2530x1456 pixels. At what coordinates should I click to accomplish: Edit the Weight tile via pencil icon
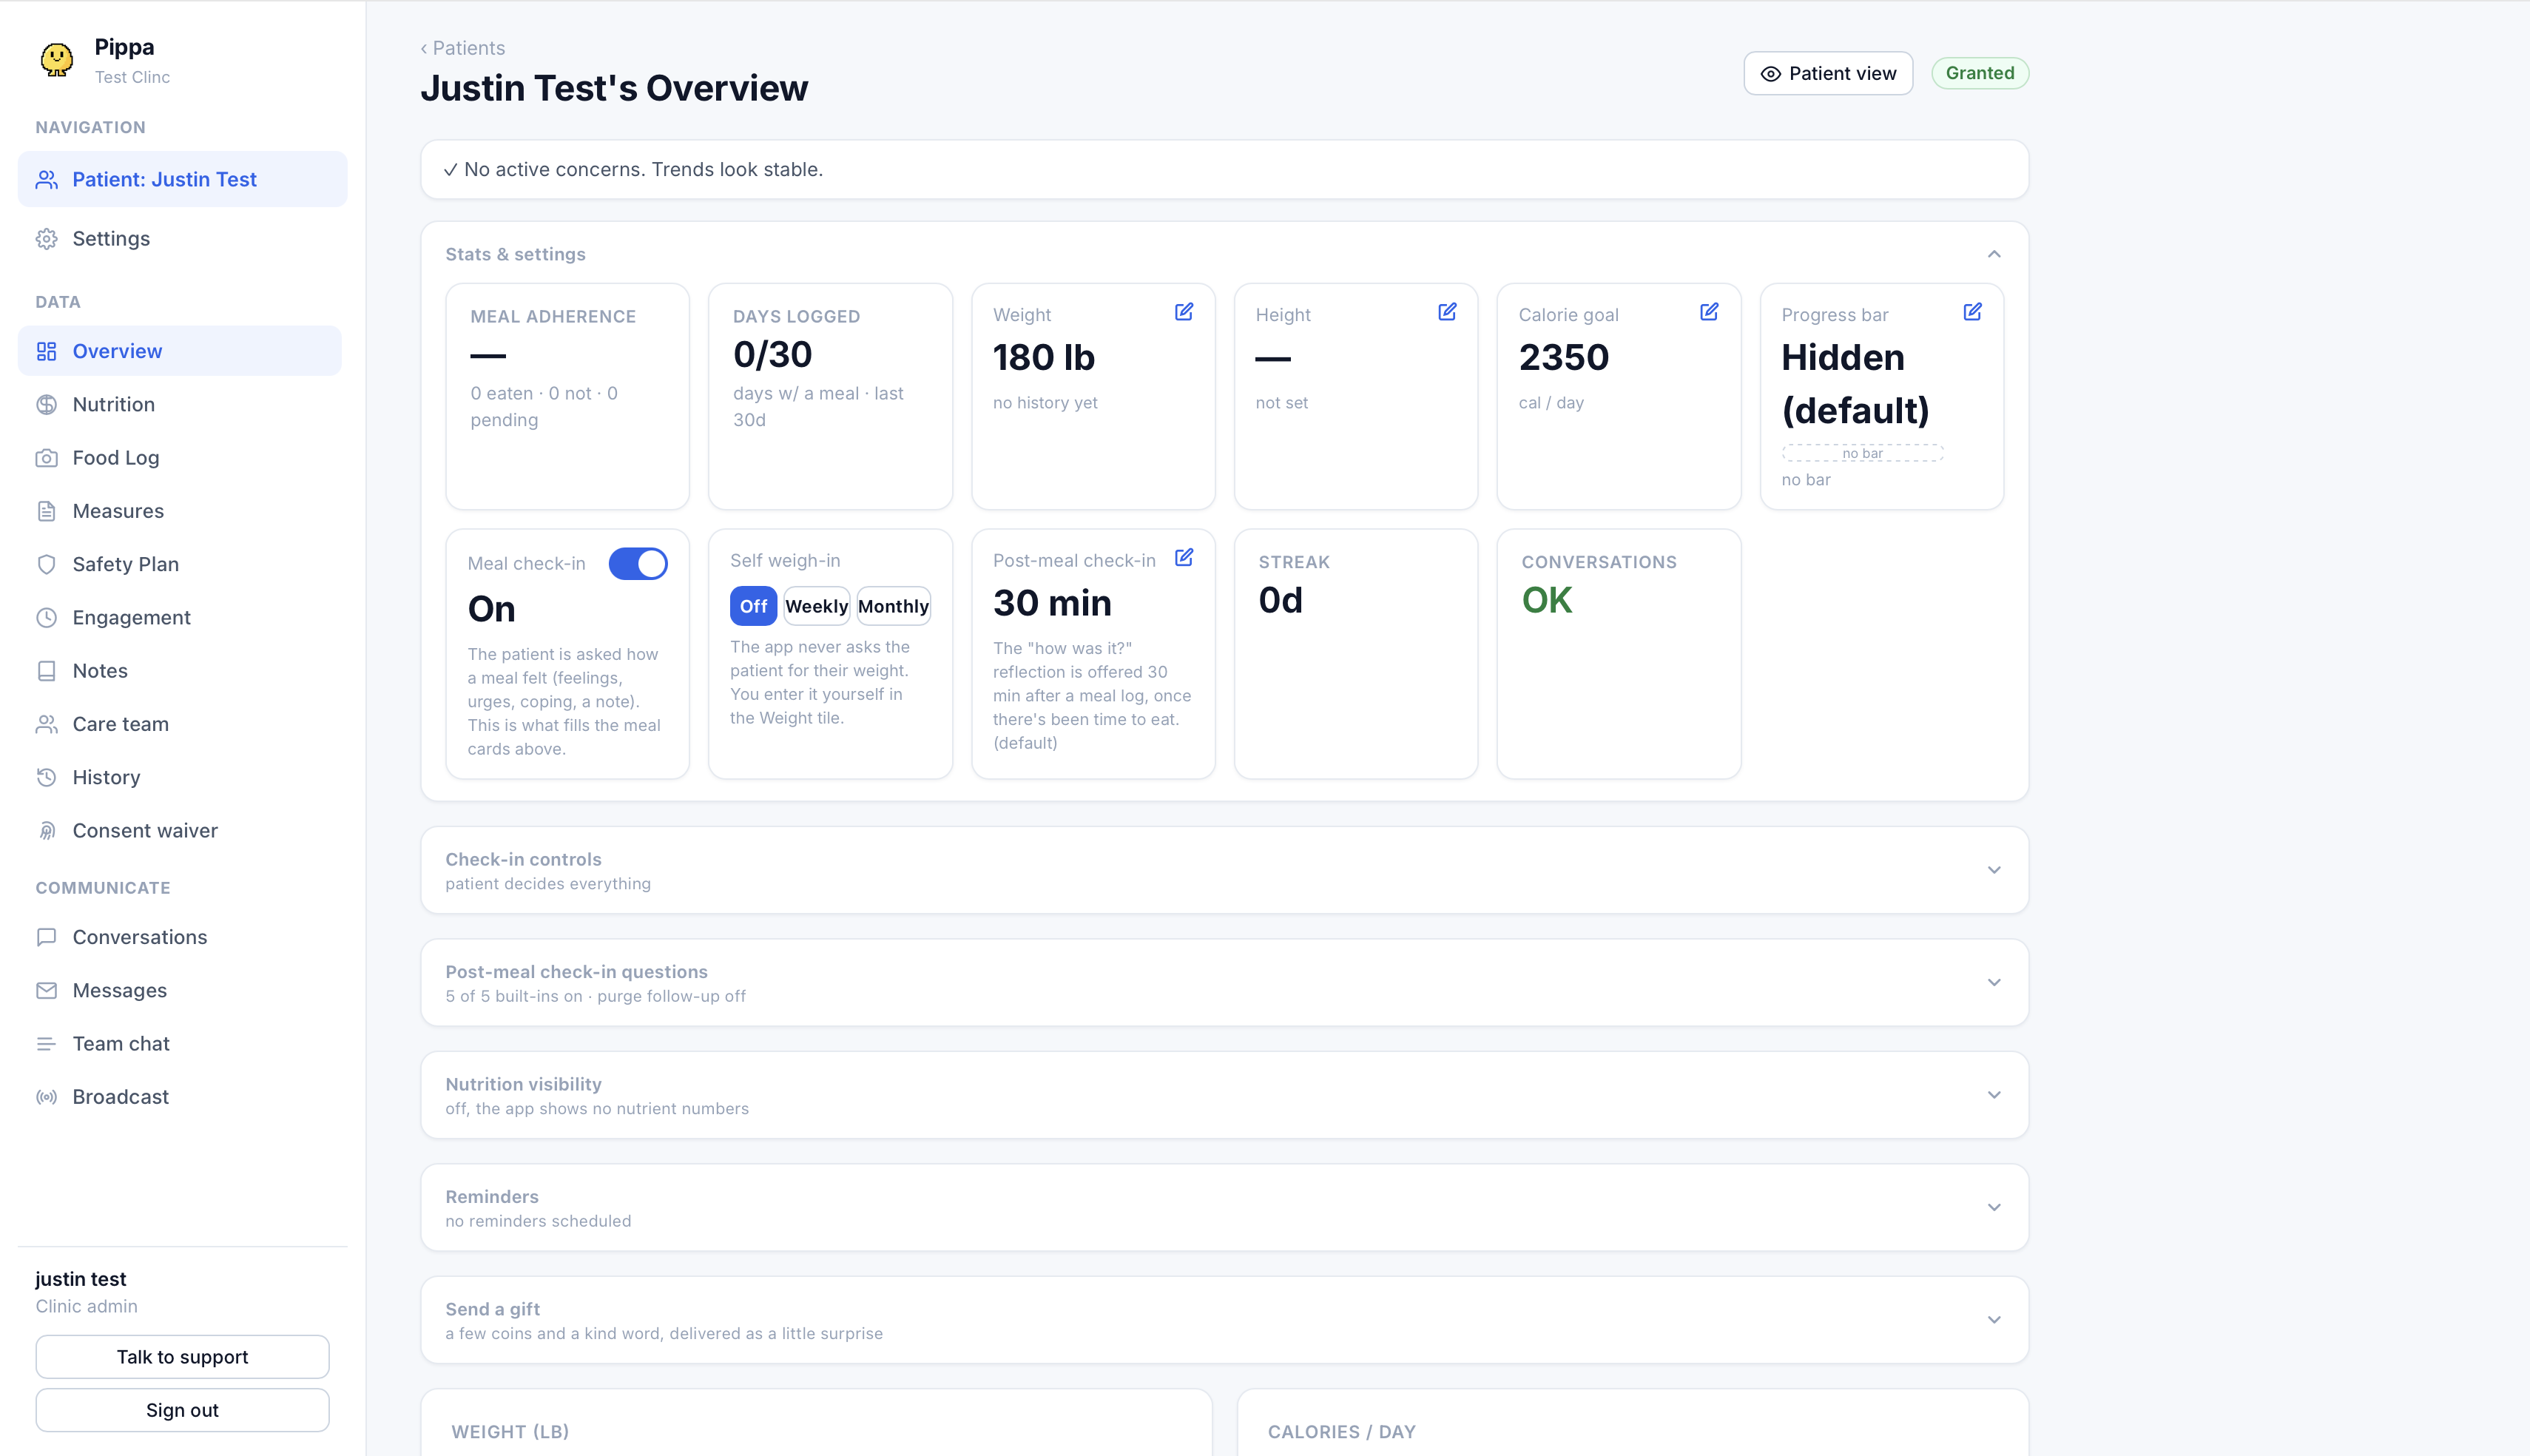coord(1184,312)
